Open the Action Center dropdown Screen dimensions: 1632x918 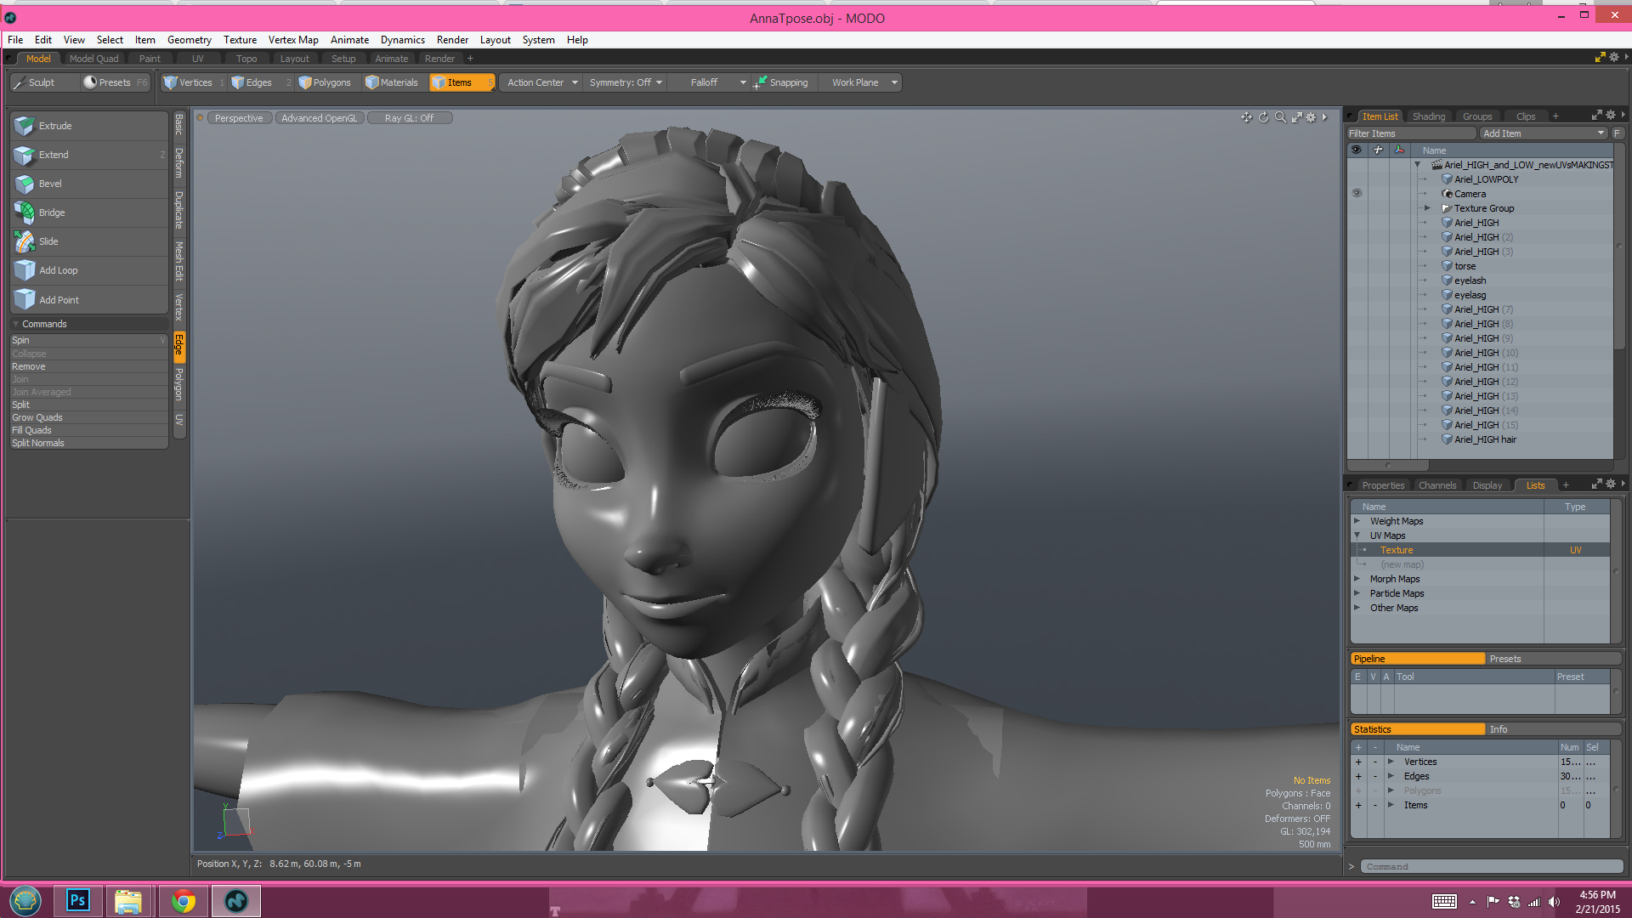click(542, 82)
